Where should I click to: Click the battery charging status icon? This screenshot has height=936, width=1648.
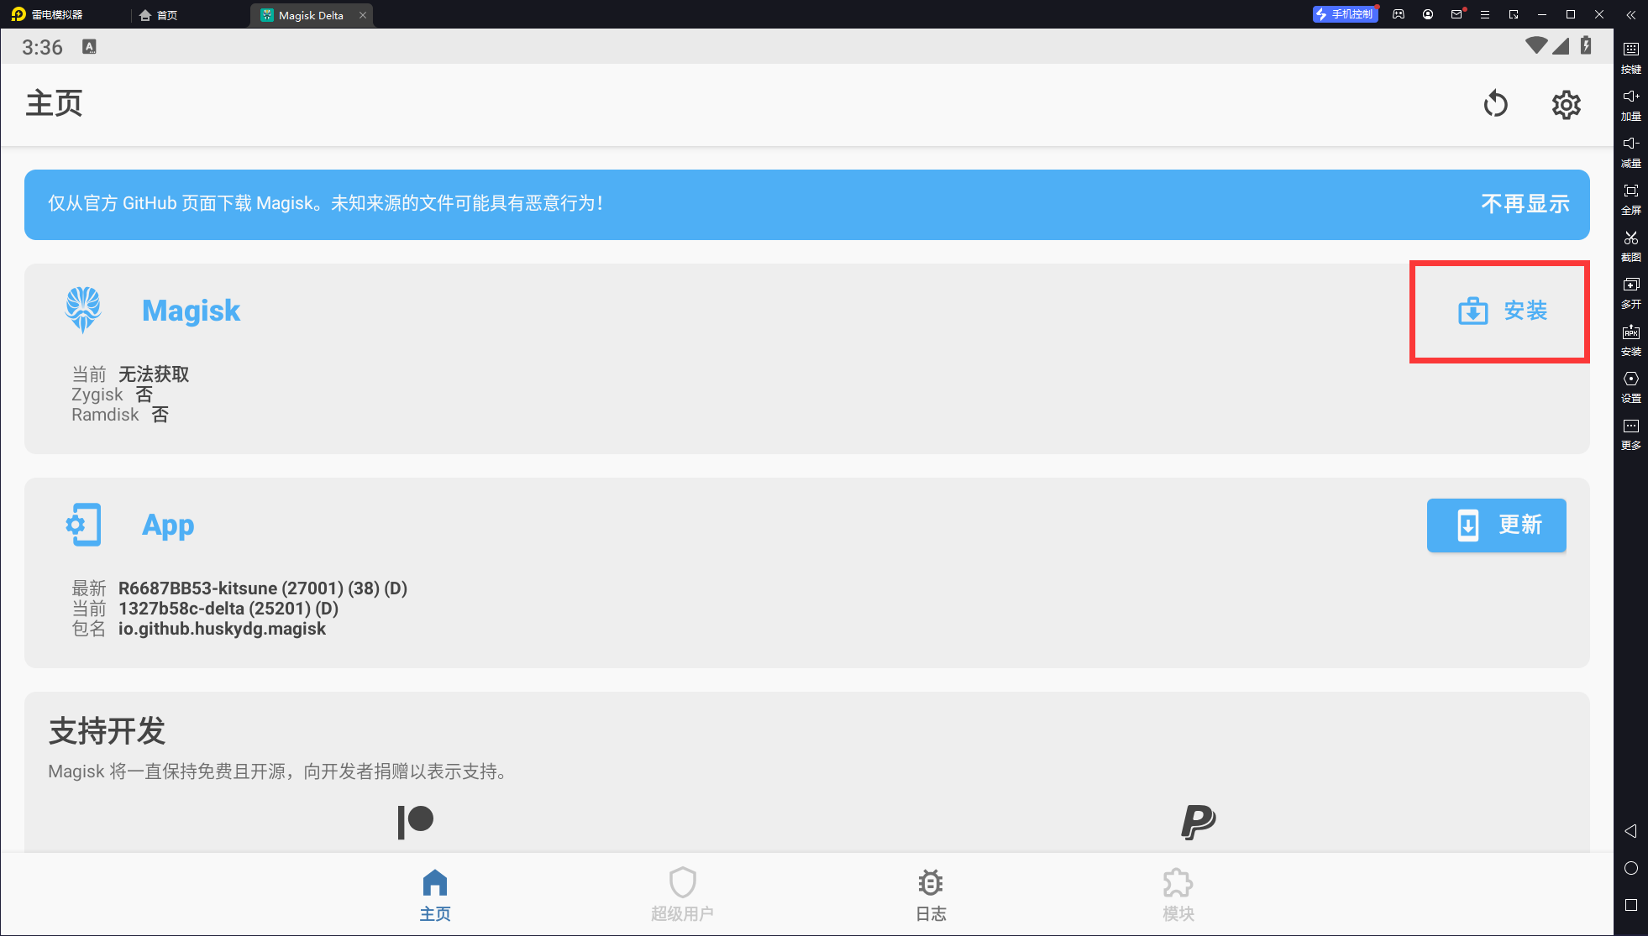(1586, 46)
